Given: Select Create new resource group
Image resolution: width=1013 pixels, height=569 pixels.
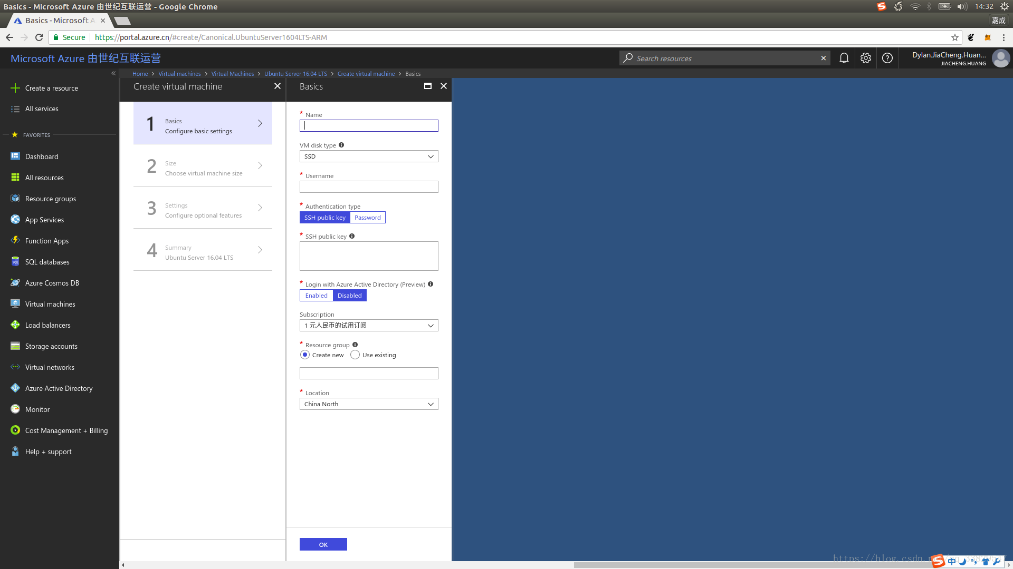Looking at the screenshot, I should (305, 355).
